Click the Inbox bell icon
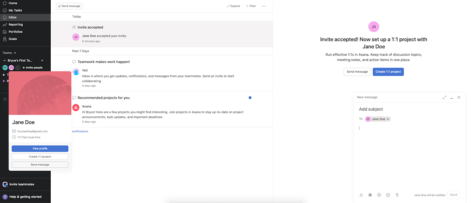 pos(5,18)
